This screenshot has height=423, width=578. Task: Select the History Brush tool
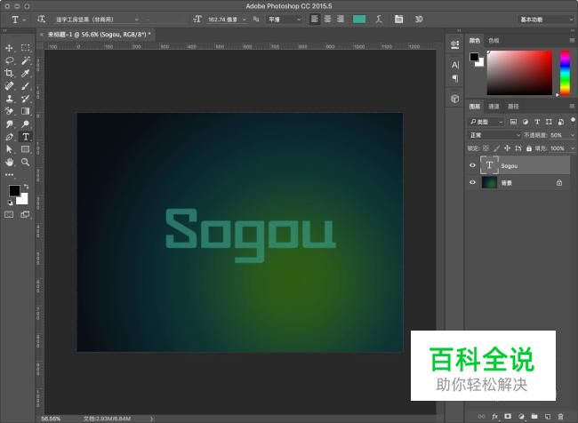(x=25, y=99)
